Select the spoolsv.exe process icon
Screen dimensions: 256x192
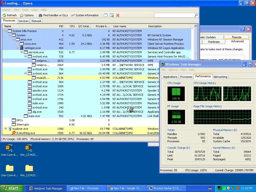point(30,90)
